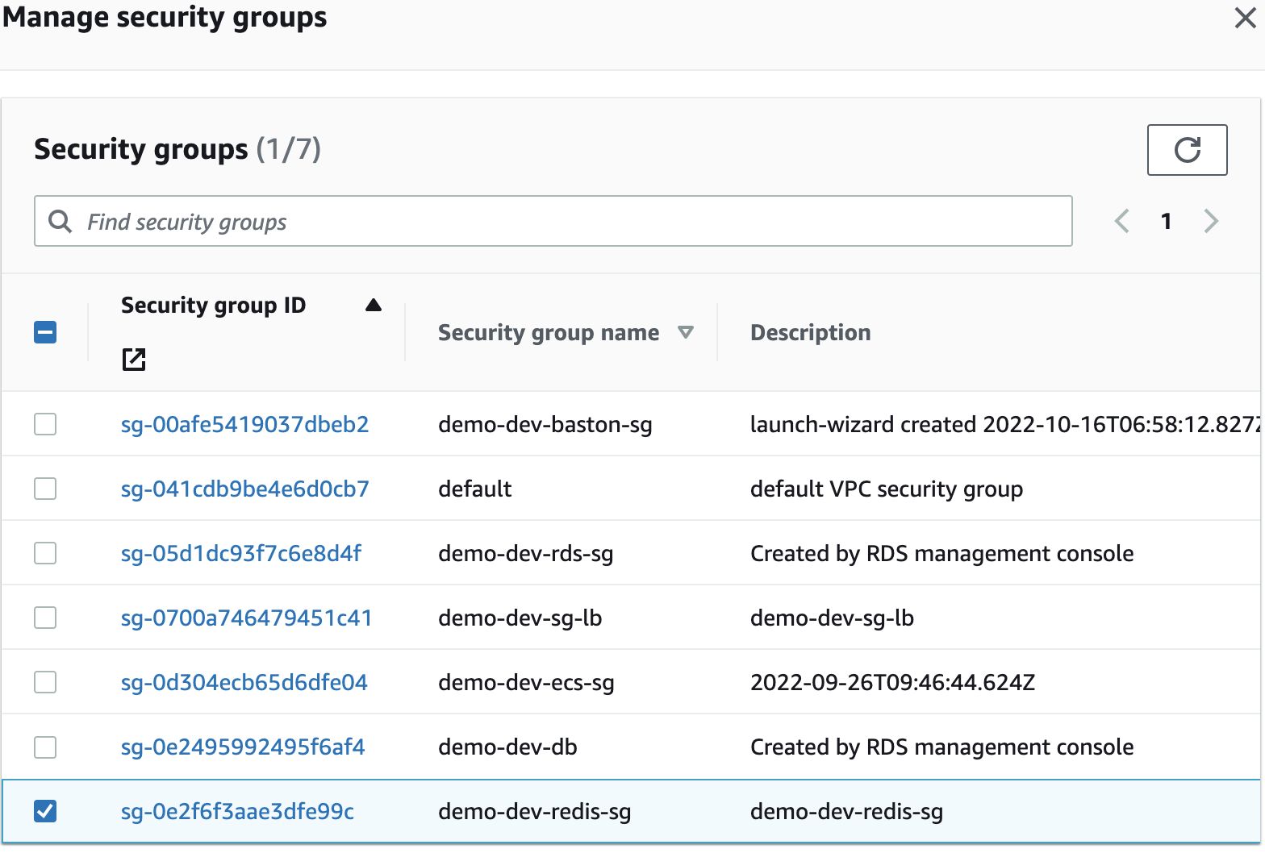1265x853 pixels.
Task: Click description 'default VPC security group'
Action: tap(886, 489)
